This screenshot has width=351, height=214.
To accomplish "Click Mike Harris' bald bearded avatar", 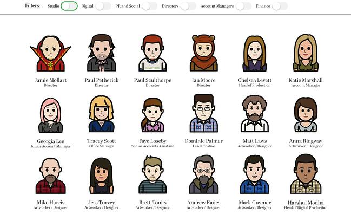I will [51, 176].
